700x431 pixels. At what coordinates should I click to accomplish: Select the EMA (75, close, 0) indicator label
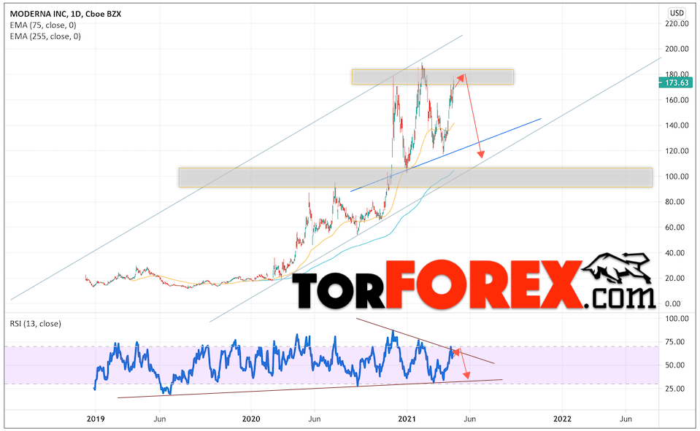click(43, 25)
